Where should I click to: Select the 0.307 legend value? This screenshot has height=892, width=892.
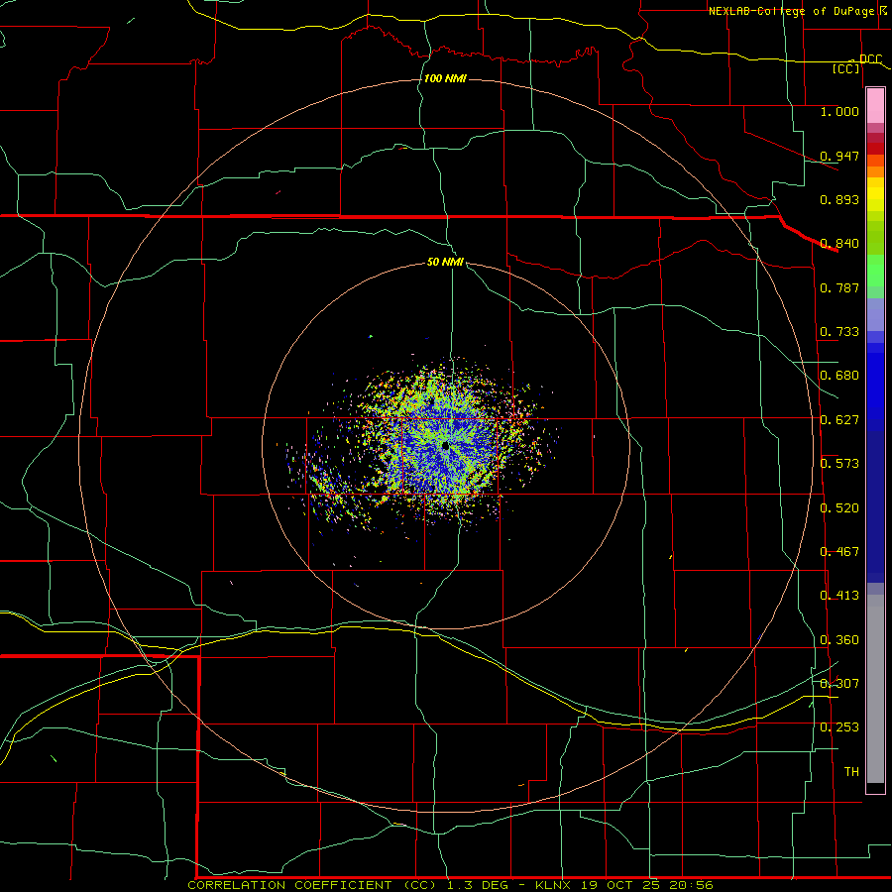point(839,684)
